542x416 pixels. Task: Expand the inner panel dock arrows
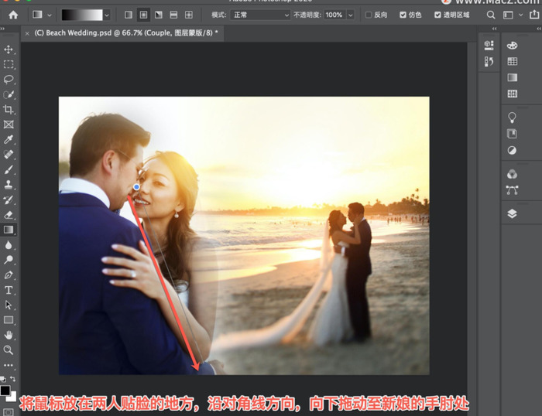tap(495, 29)
